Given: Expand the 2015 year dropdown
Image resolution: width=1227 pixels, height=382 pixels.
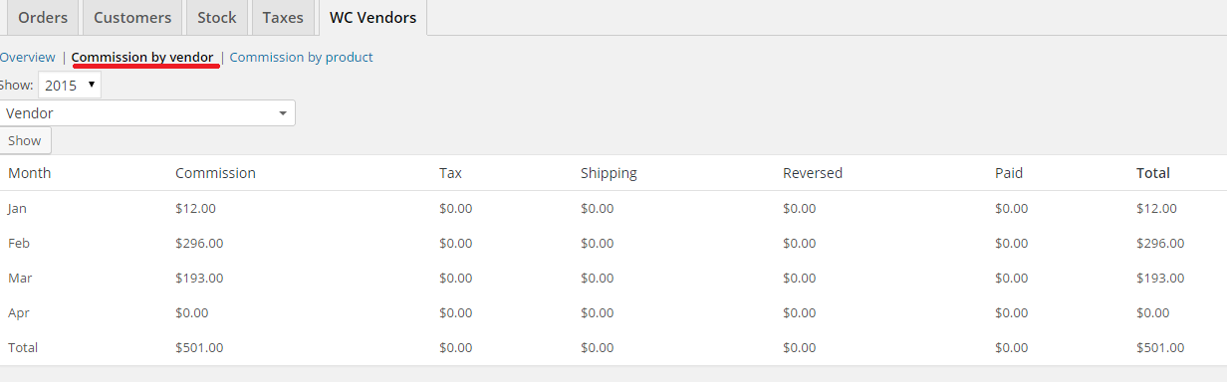Looking at the screenshot, I should (70, 86).
